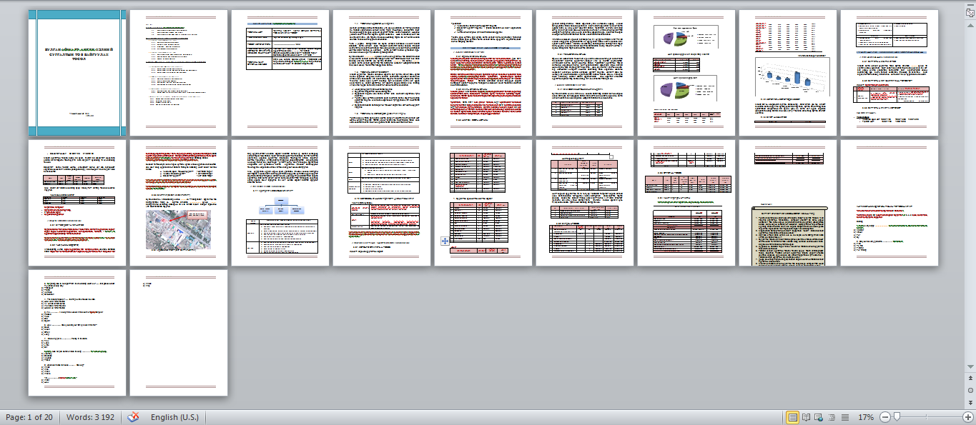Image resolution: width=976 pixels, height=425 pixels.
Task: Click the split document handle above scrollbar
Action: pos(970,5)
